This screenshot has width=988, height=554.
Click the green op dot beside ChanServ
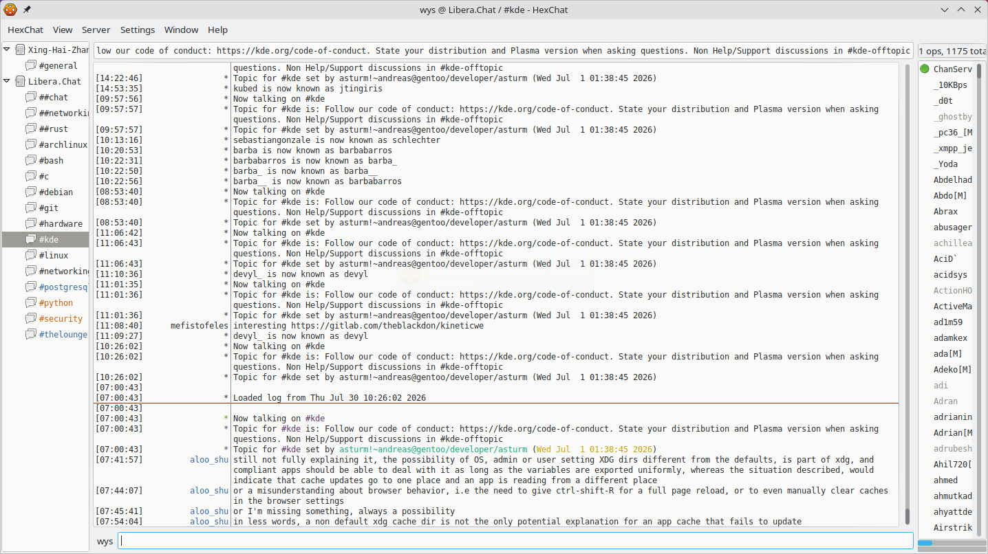pyautogui.click(x=925, y=69)
